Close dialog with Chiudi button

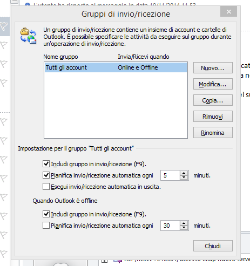(x=213, y=246)
